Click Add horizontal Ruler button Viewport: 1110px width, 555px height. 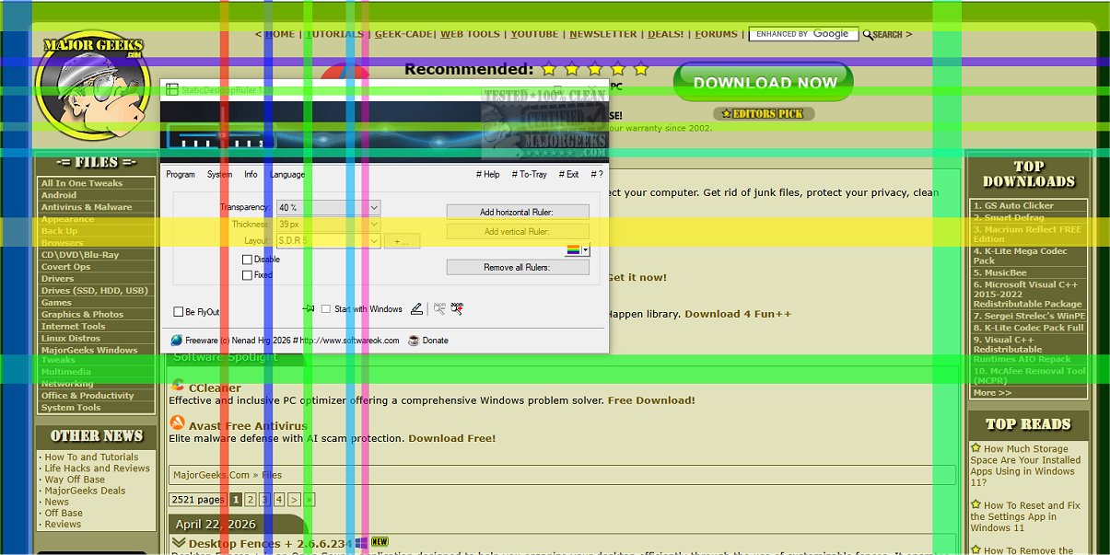pyautogui.click(x=518, y=212)
